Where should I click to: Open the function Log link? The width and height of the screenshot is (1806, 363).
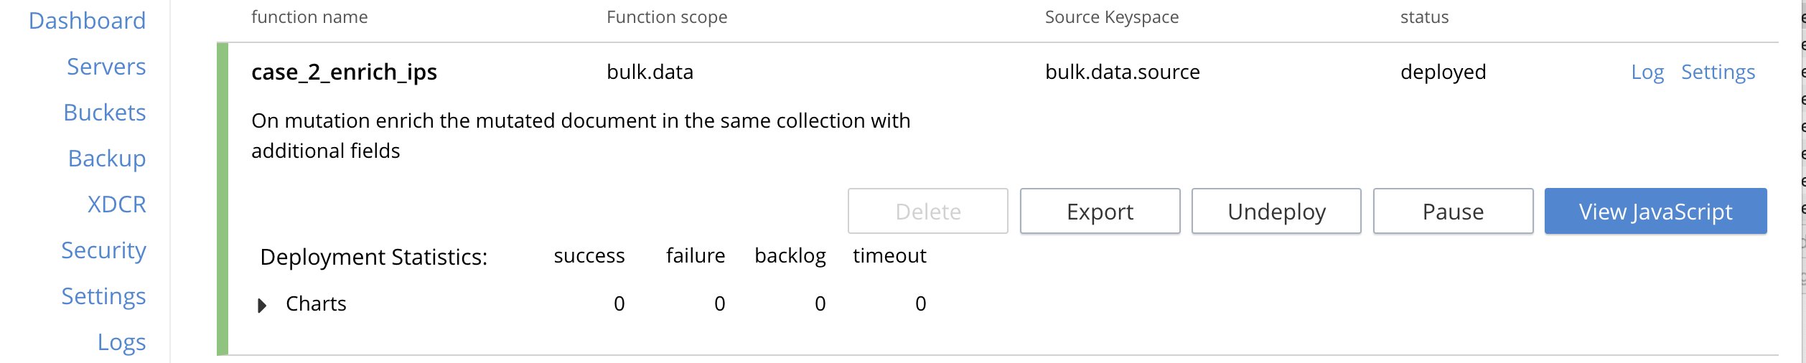pos(1647,72)
